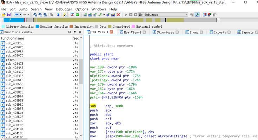Jump forward with the gray right arrow

pos(24,15)
